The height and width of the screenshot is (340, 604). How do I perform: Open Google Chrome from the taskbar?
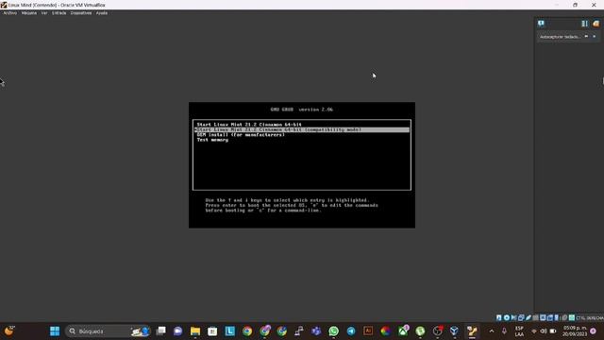click(247, 331)
